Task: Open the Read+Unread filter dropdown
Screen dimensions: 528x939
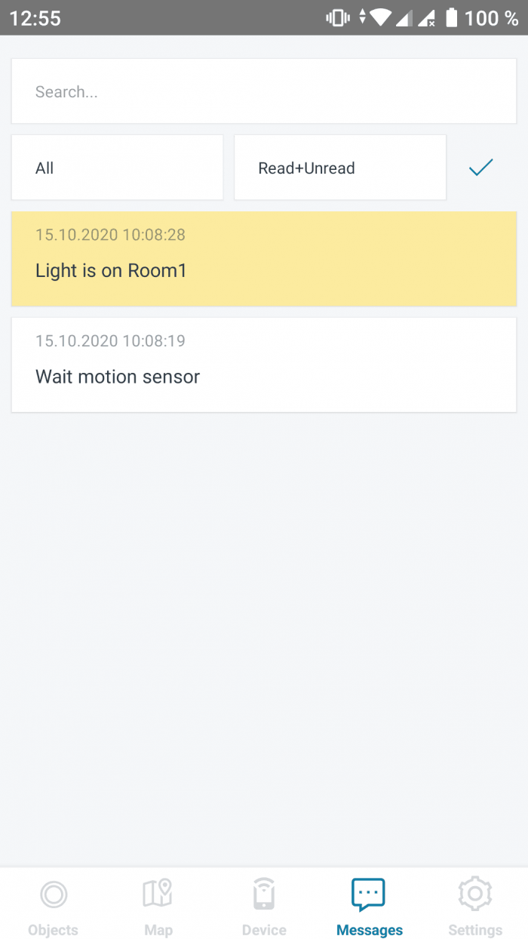Action: [x=340, y=168]
